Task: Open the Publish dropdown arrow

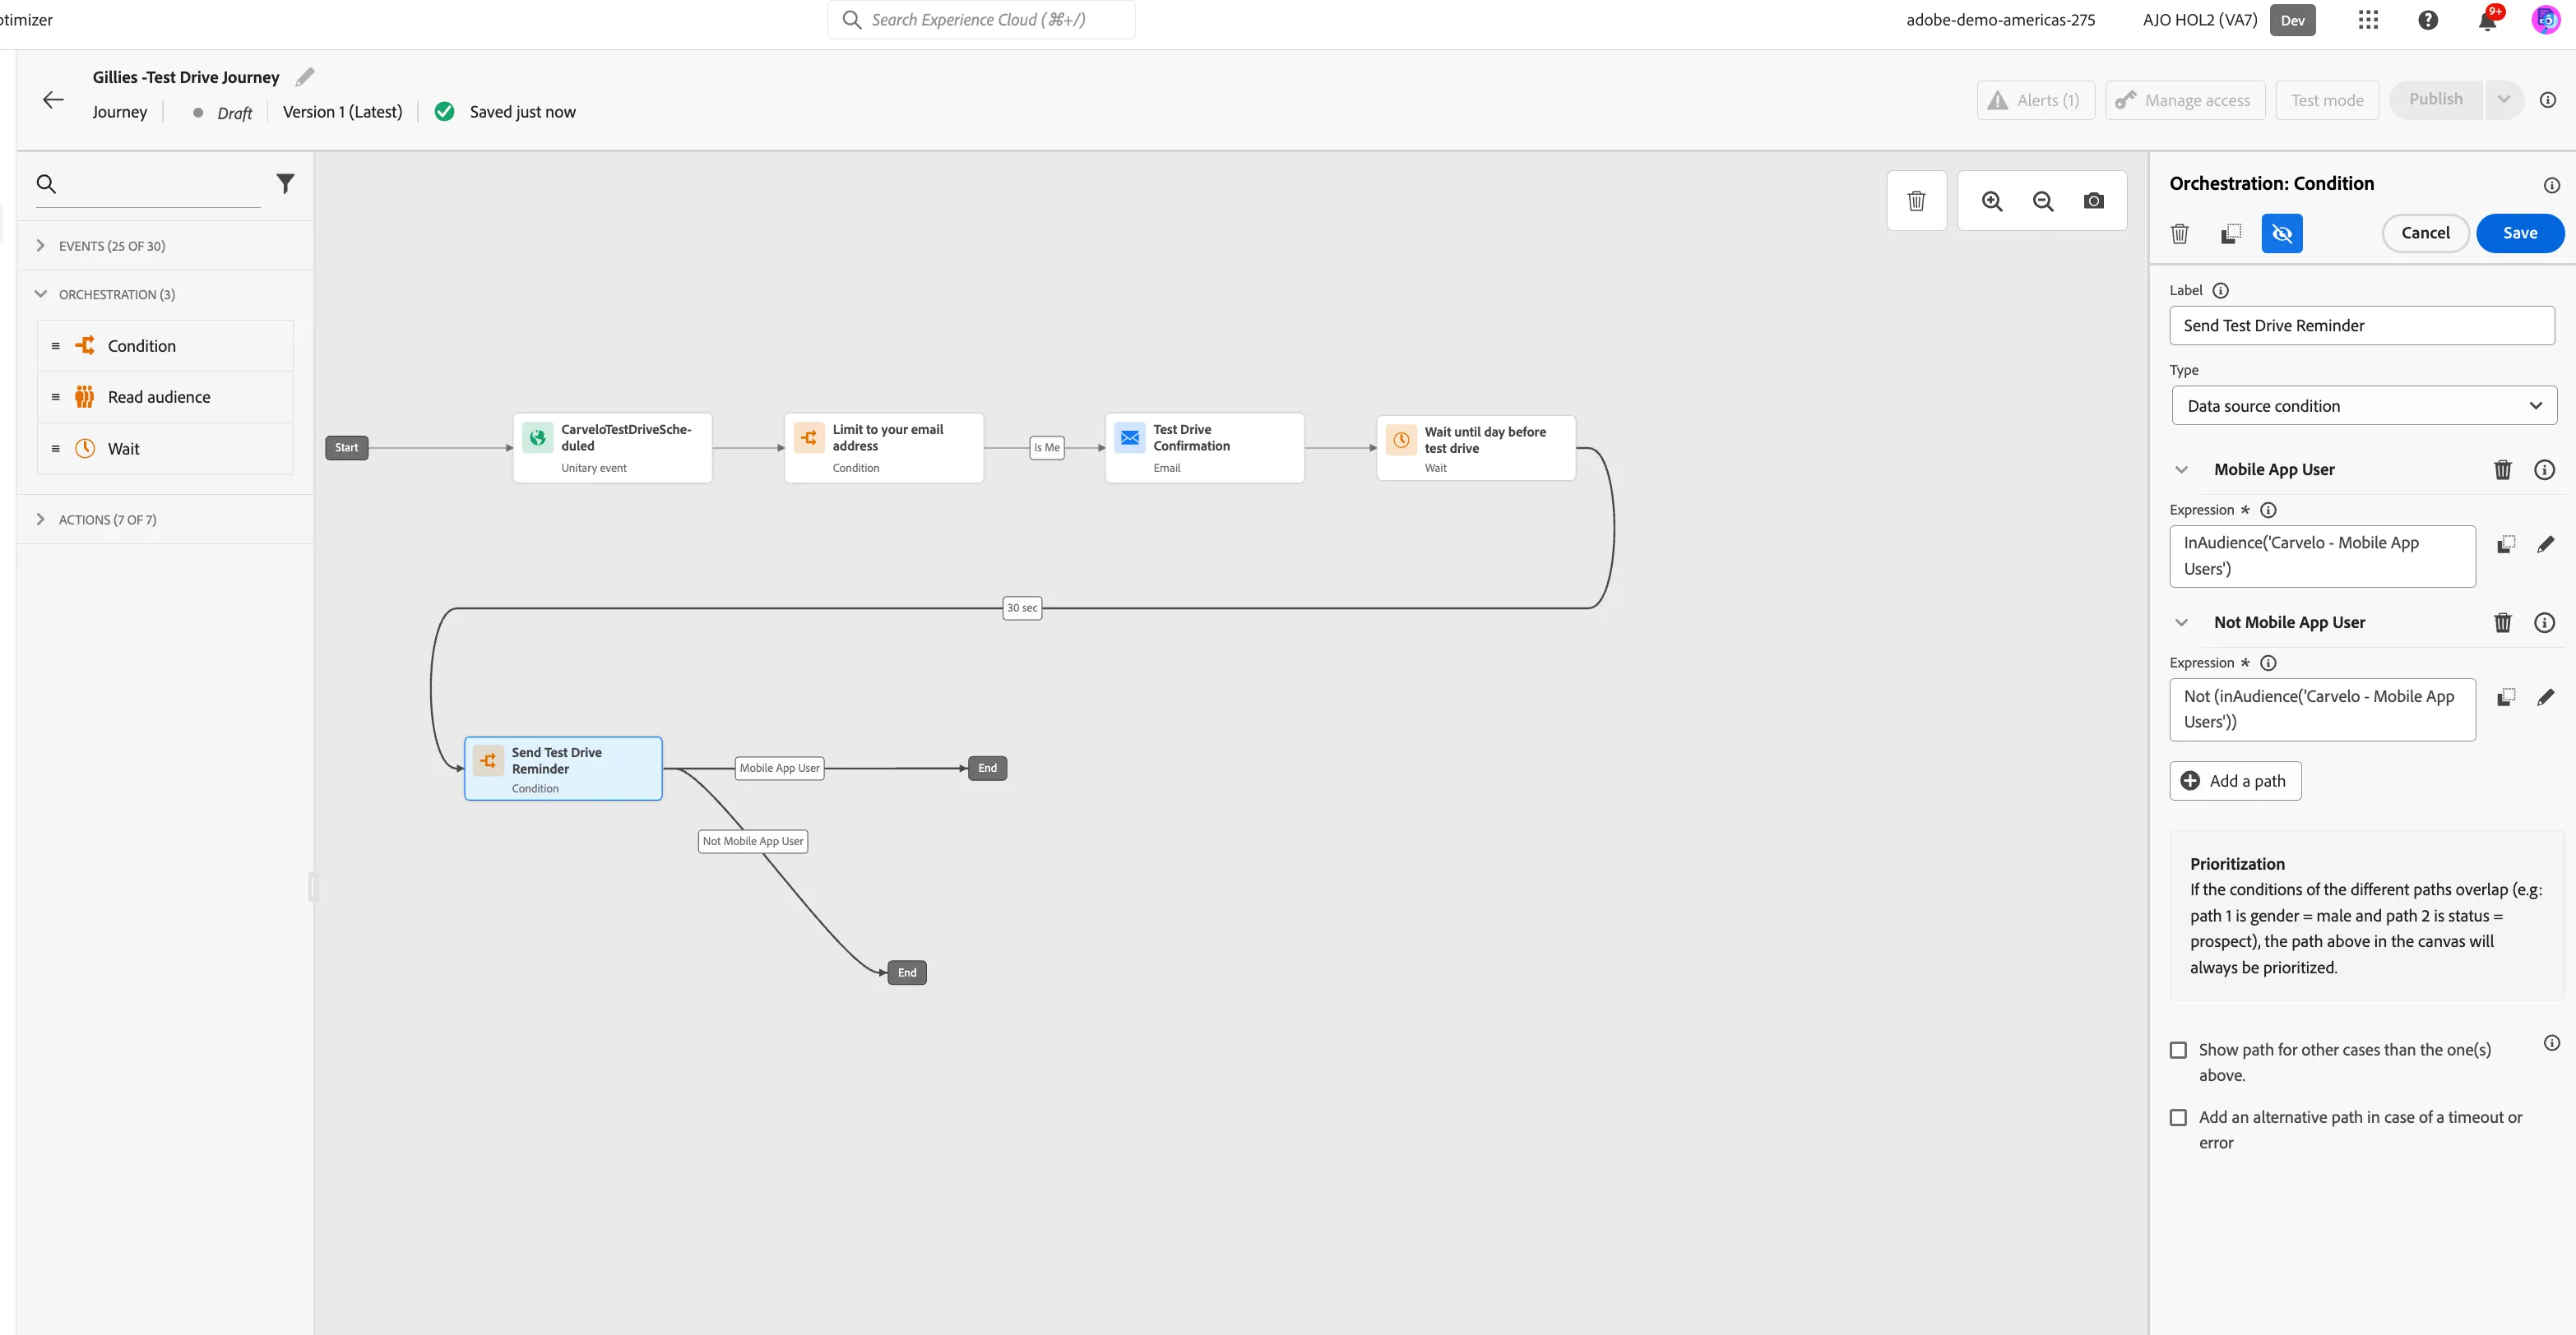Action: pyautogui.click(x=2503, y=100)
